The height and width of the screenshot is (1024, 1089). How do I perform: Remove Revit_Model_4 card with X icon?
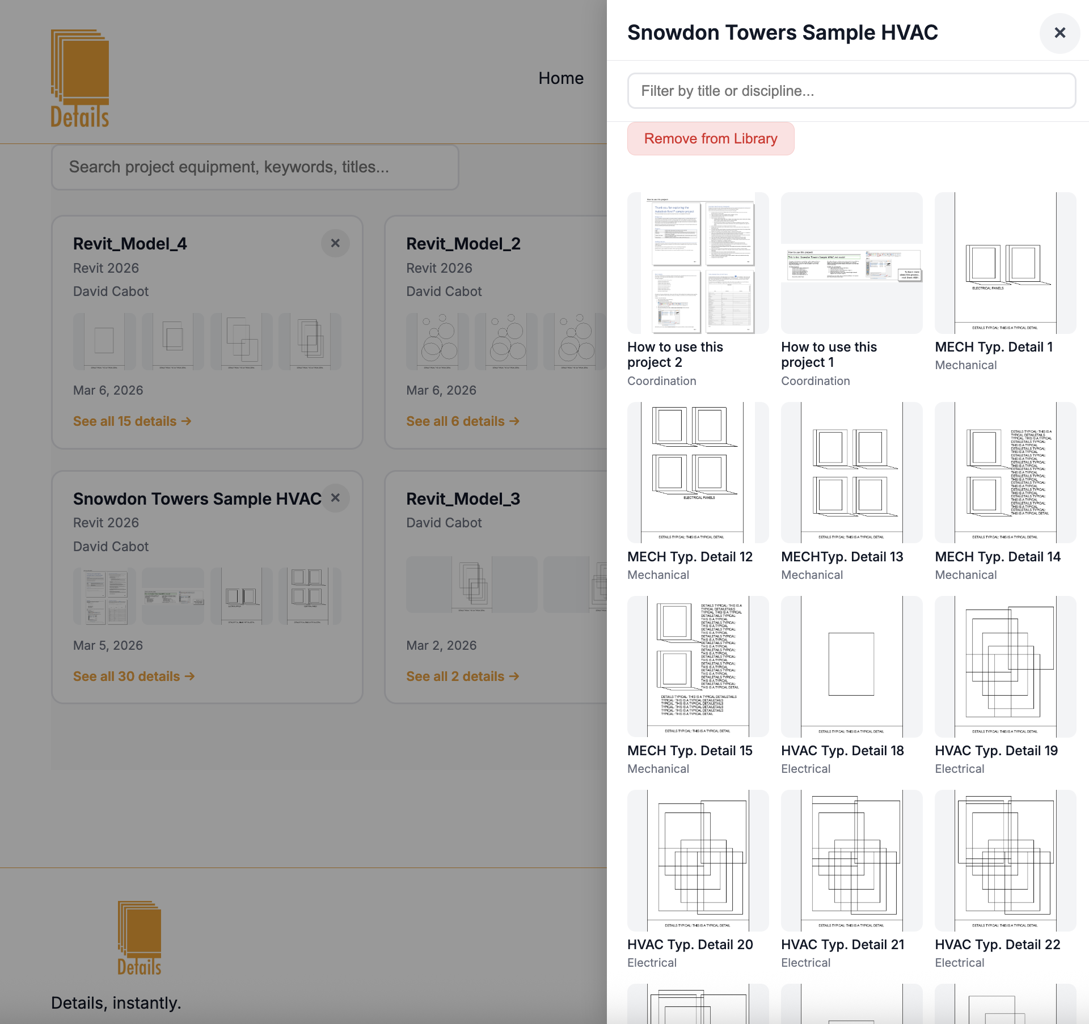pyautogui.click(x=335, y=243)
